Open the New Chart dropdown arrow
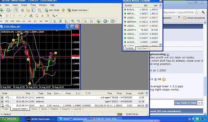The image size is (208, 122). click(x=4, y=10)
